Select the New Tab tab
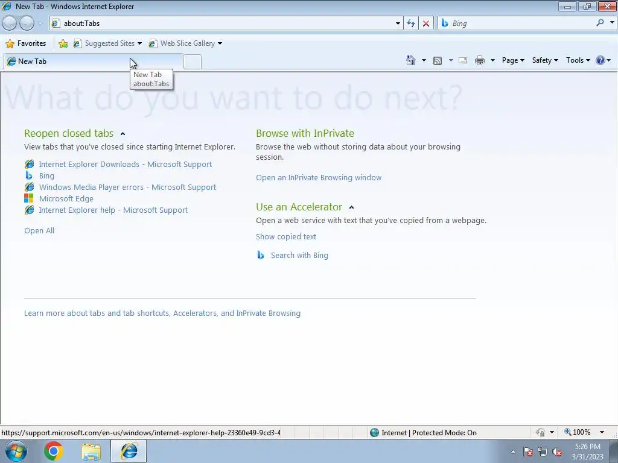Screen dimensions: 618x463 pyautogui.click(x=94, y=61)
